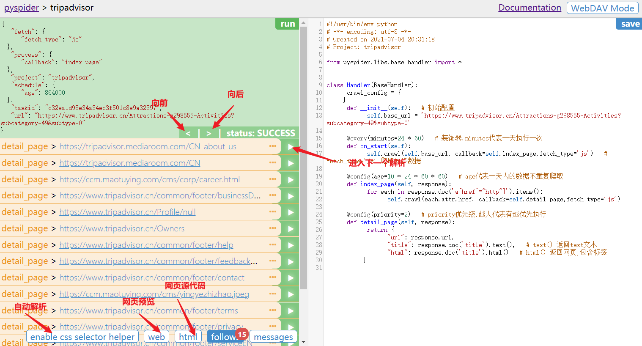The height and width of the screenshot is (346, 642).
Task: Enable css selector helper
Action: (82, 337)
